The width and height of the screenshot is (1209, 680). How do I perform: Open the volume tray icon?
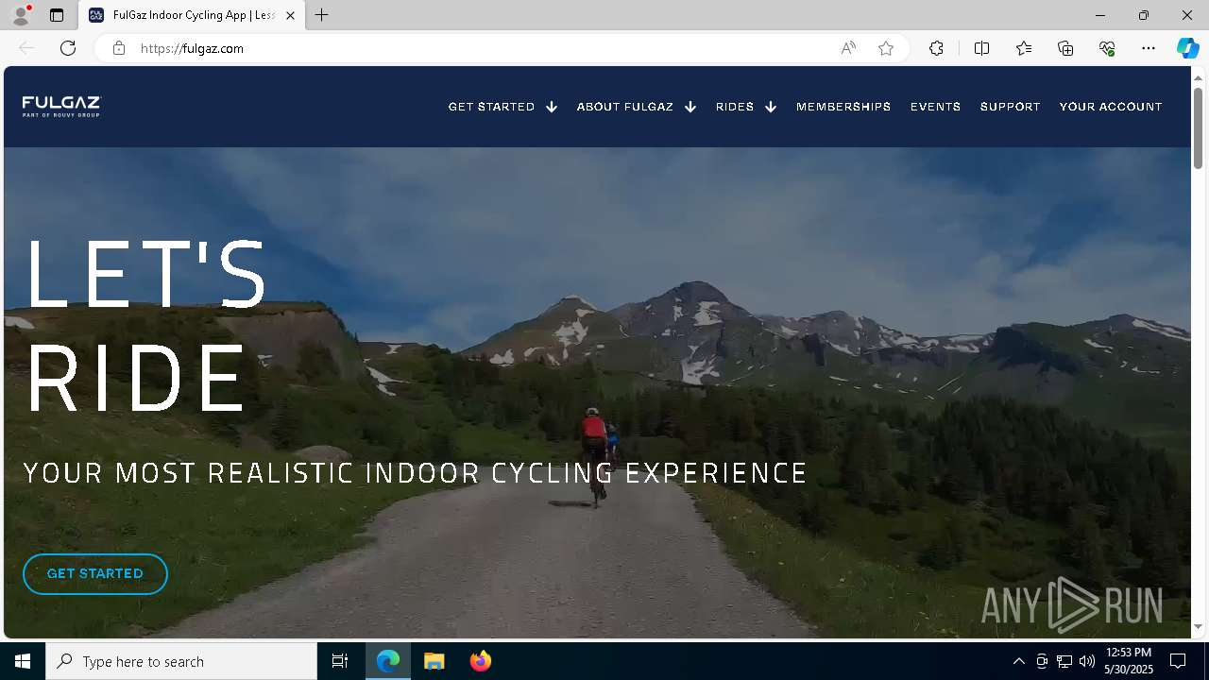(x=1087, y=661)
